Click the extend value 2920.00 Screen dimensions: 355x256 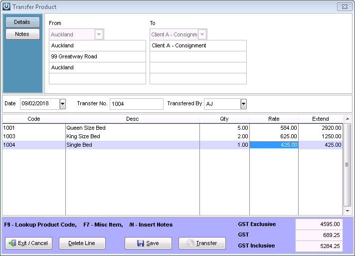click(321, 128)
